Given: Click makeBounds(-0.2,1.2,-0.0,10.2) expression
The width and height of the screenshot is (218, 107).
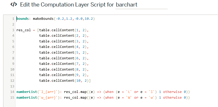Looking at the screenshot, I should click(x=64, y=19).
